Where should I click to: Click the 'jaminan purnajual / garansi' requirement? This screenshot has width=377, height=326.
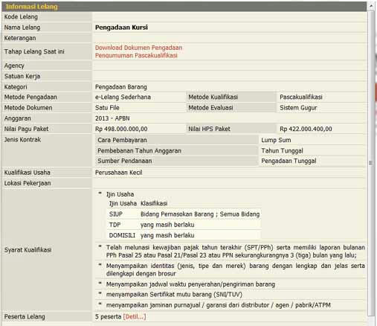219,305
